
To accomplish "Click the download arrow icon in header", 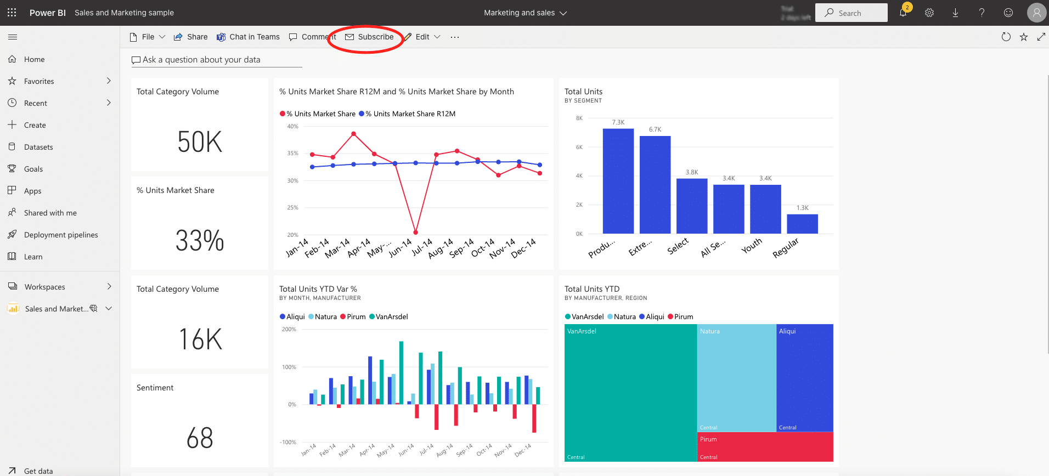I will [x=955, y=13].
